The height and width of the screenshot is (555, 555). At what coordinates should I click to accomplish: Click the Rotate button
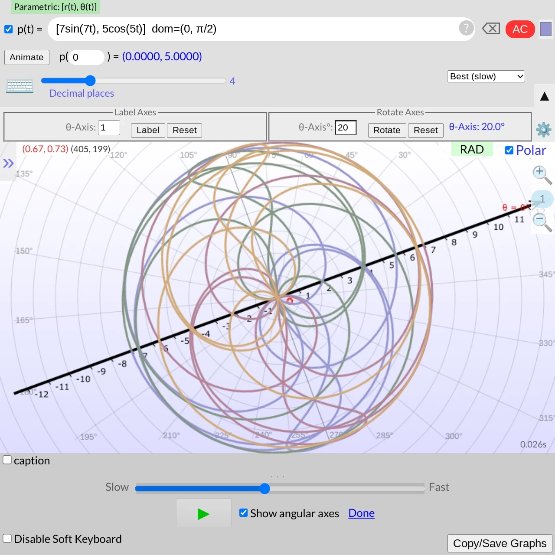(x=387, y=130)
